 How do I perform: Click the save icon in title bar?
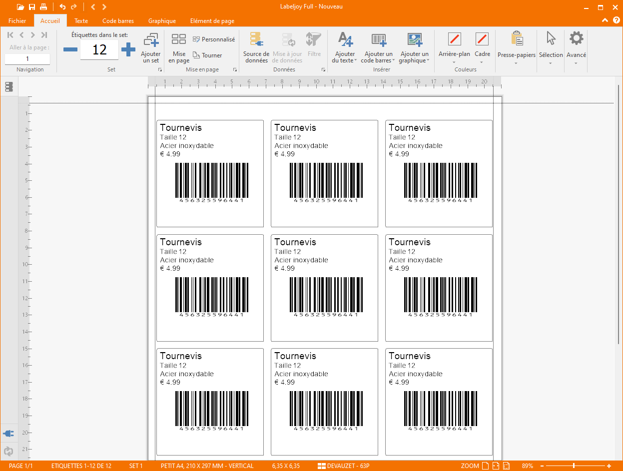coord(32,7)
